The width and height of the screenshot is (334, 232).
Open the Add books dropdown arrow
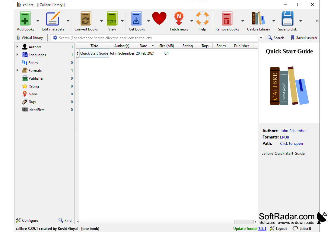coord(38,21)
